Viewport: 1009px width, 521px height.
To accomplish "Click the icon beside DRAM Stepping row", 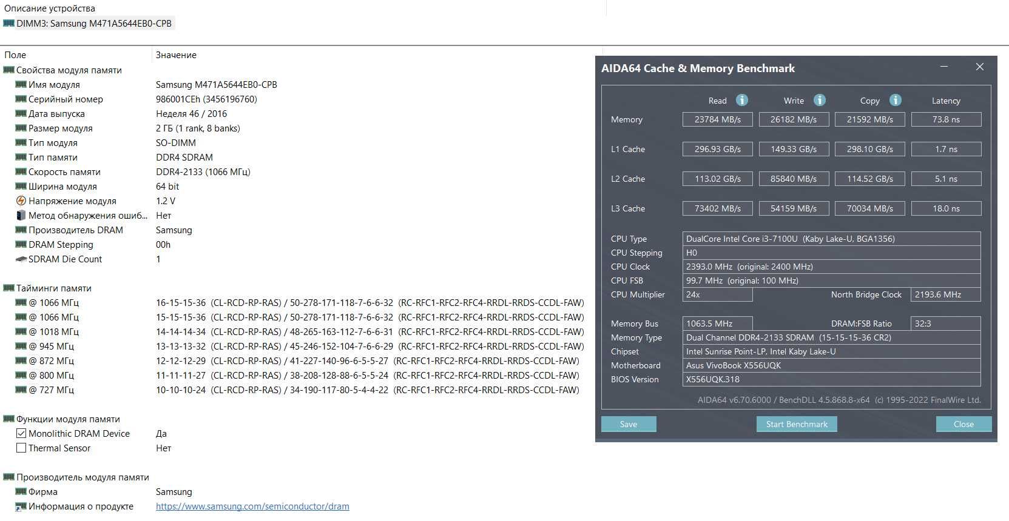I will 21,245.
